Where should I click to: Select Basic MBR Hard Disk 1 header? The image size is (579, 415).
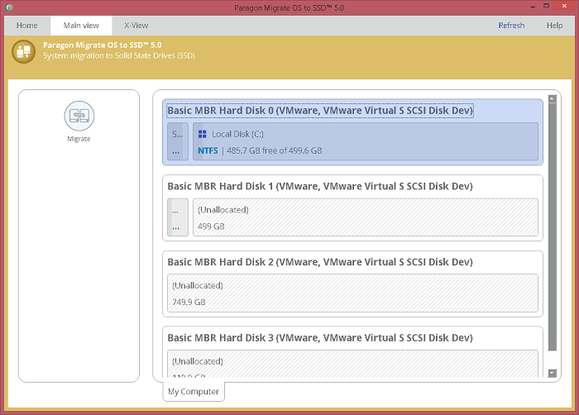coord(320,186)
